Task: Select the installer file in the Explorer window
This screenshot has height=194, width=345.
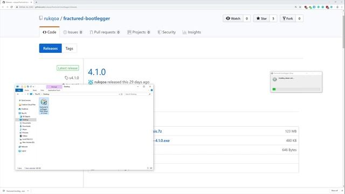Action: coord(44,106)
